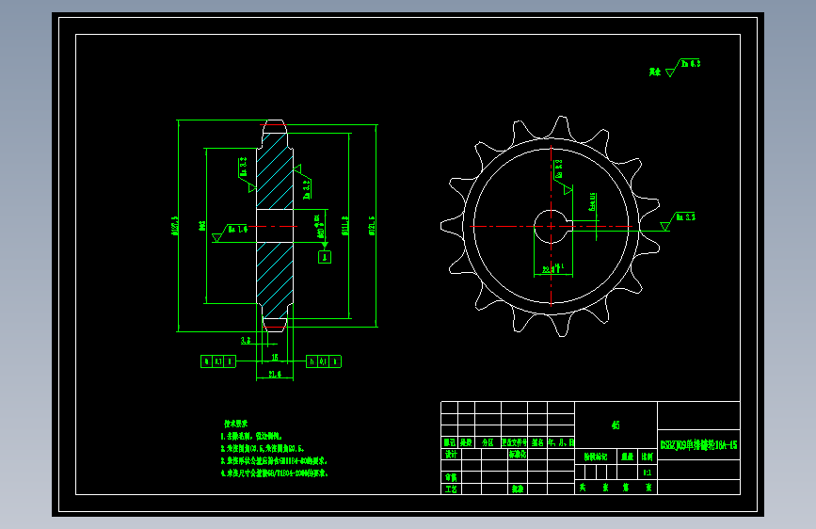
Task: Select technical note line 4 citing GB/T1804
Action: [x=274, y=473]
